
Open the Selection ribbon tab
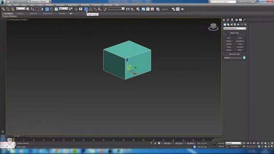point(33,13)
